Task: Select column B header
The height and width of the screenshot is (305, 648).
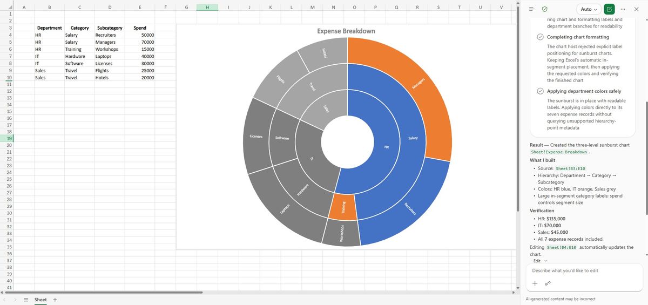Action: click(x=50, y=7)
